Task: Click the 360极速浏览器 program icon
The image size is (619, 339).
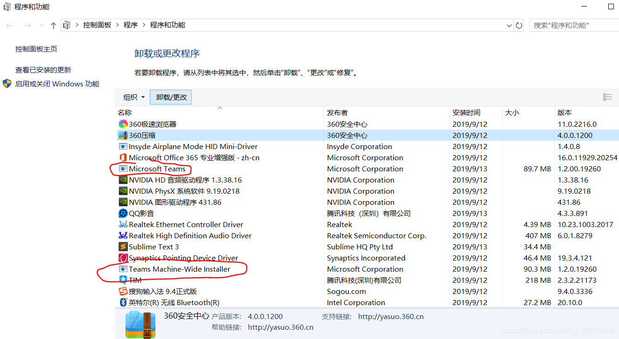Action: point(123,124)
